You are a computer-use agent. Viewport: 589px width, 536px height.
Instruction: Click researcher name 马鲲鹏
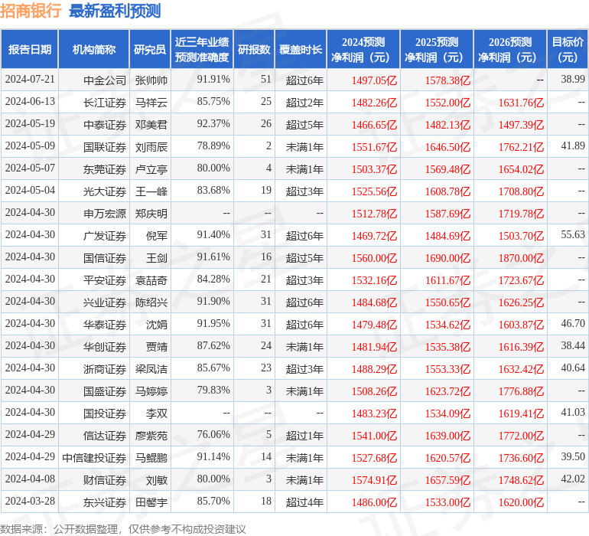(151, 458)
